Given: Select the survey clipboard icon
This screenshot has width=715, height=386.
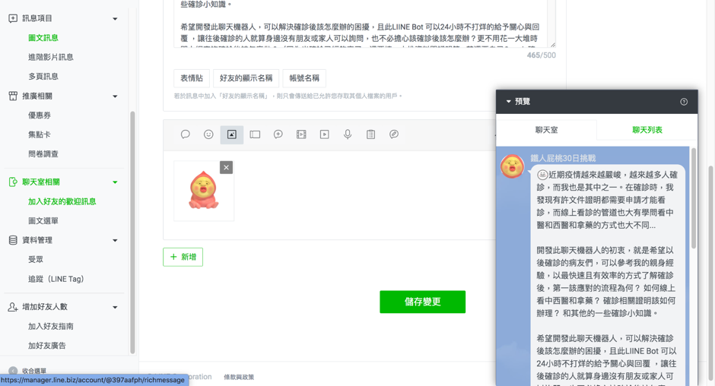Looking at the screenshot, I should pyautogui.click(x=370, y=134).
